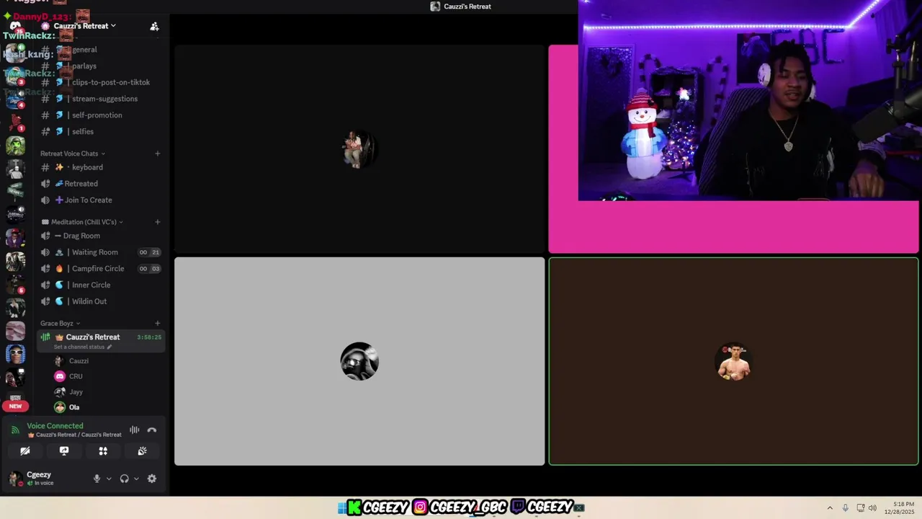Open the keyboard text channel
This screenshot has height=519, width=922.
click(x=101, y=167)
